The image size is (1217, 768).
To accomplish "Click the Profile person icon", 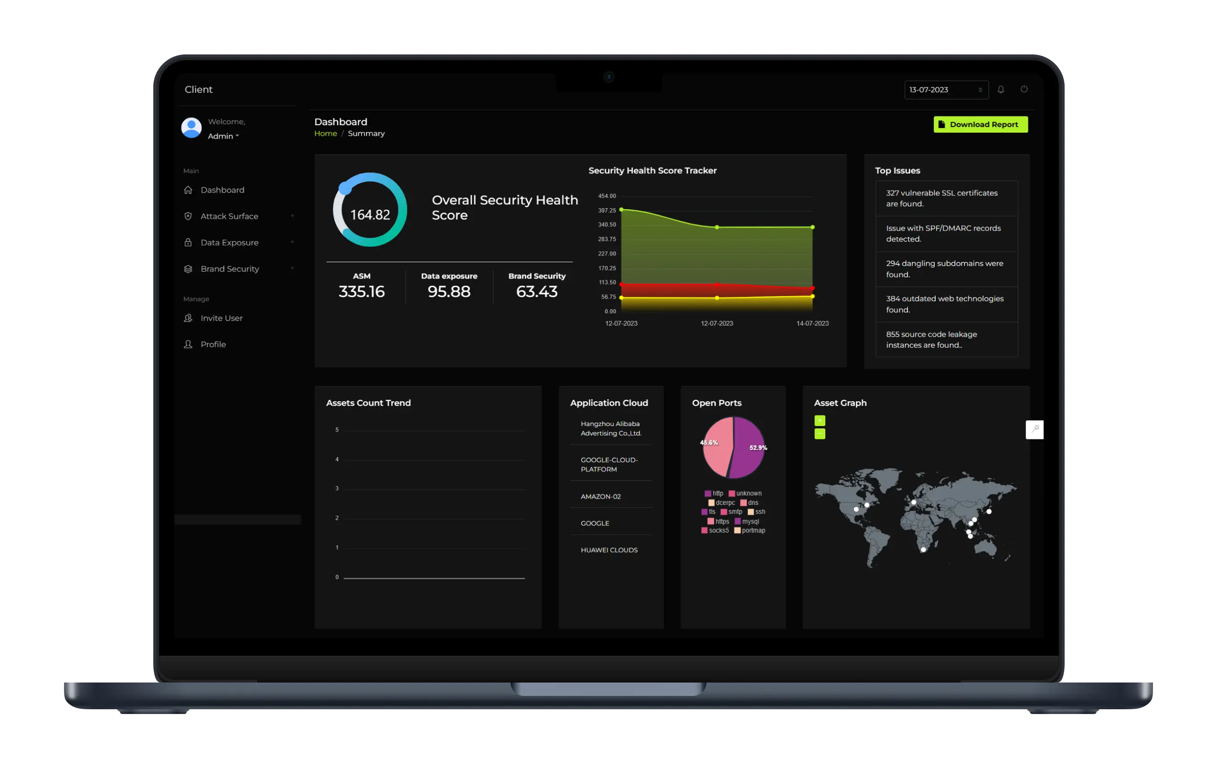I will (188, 344).
